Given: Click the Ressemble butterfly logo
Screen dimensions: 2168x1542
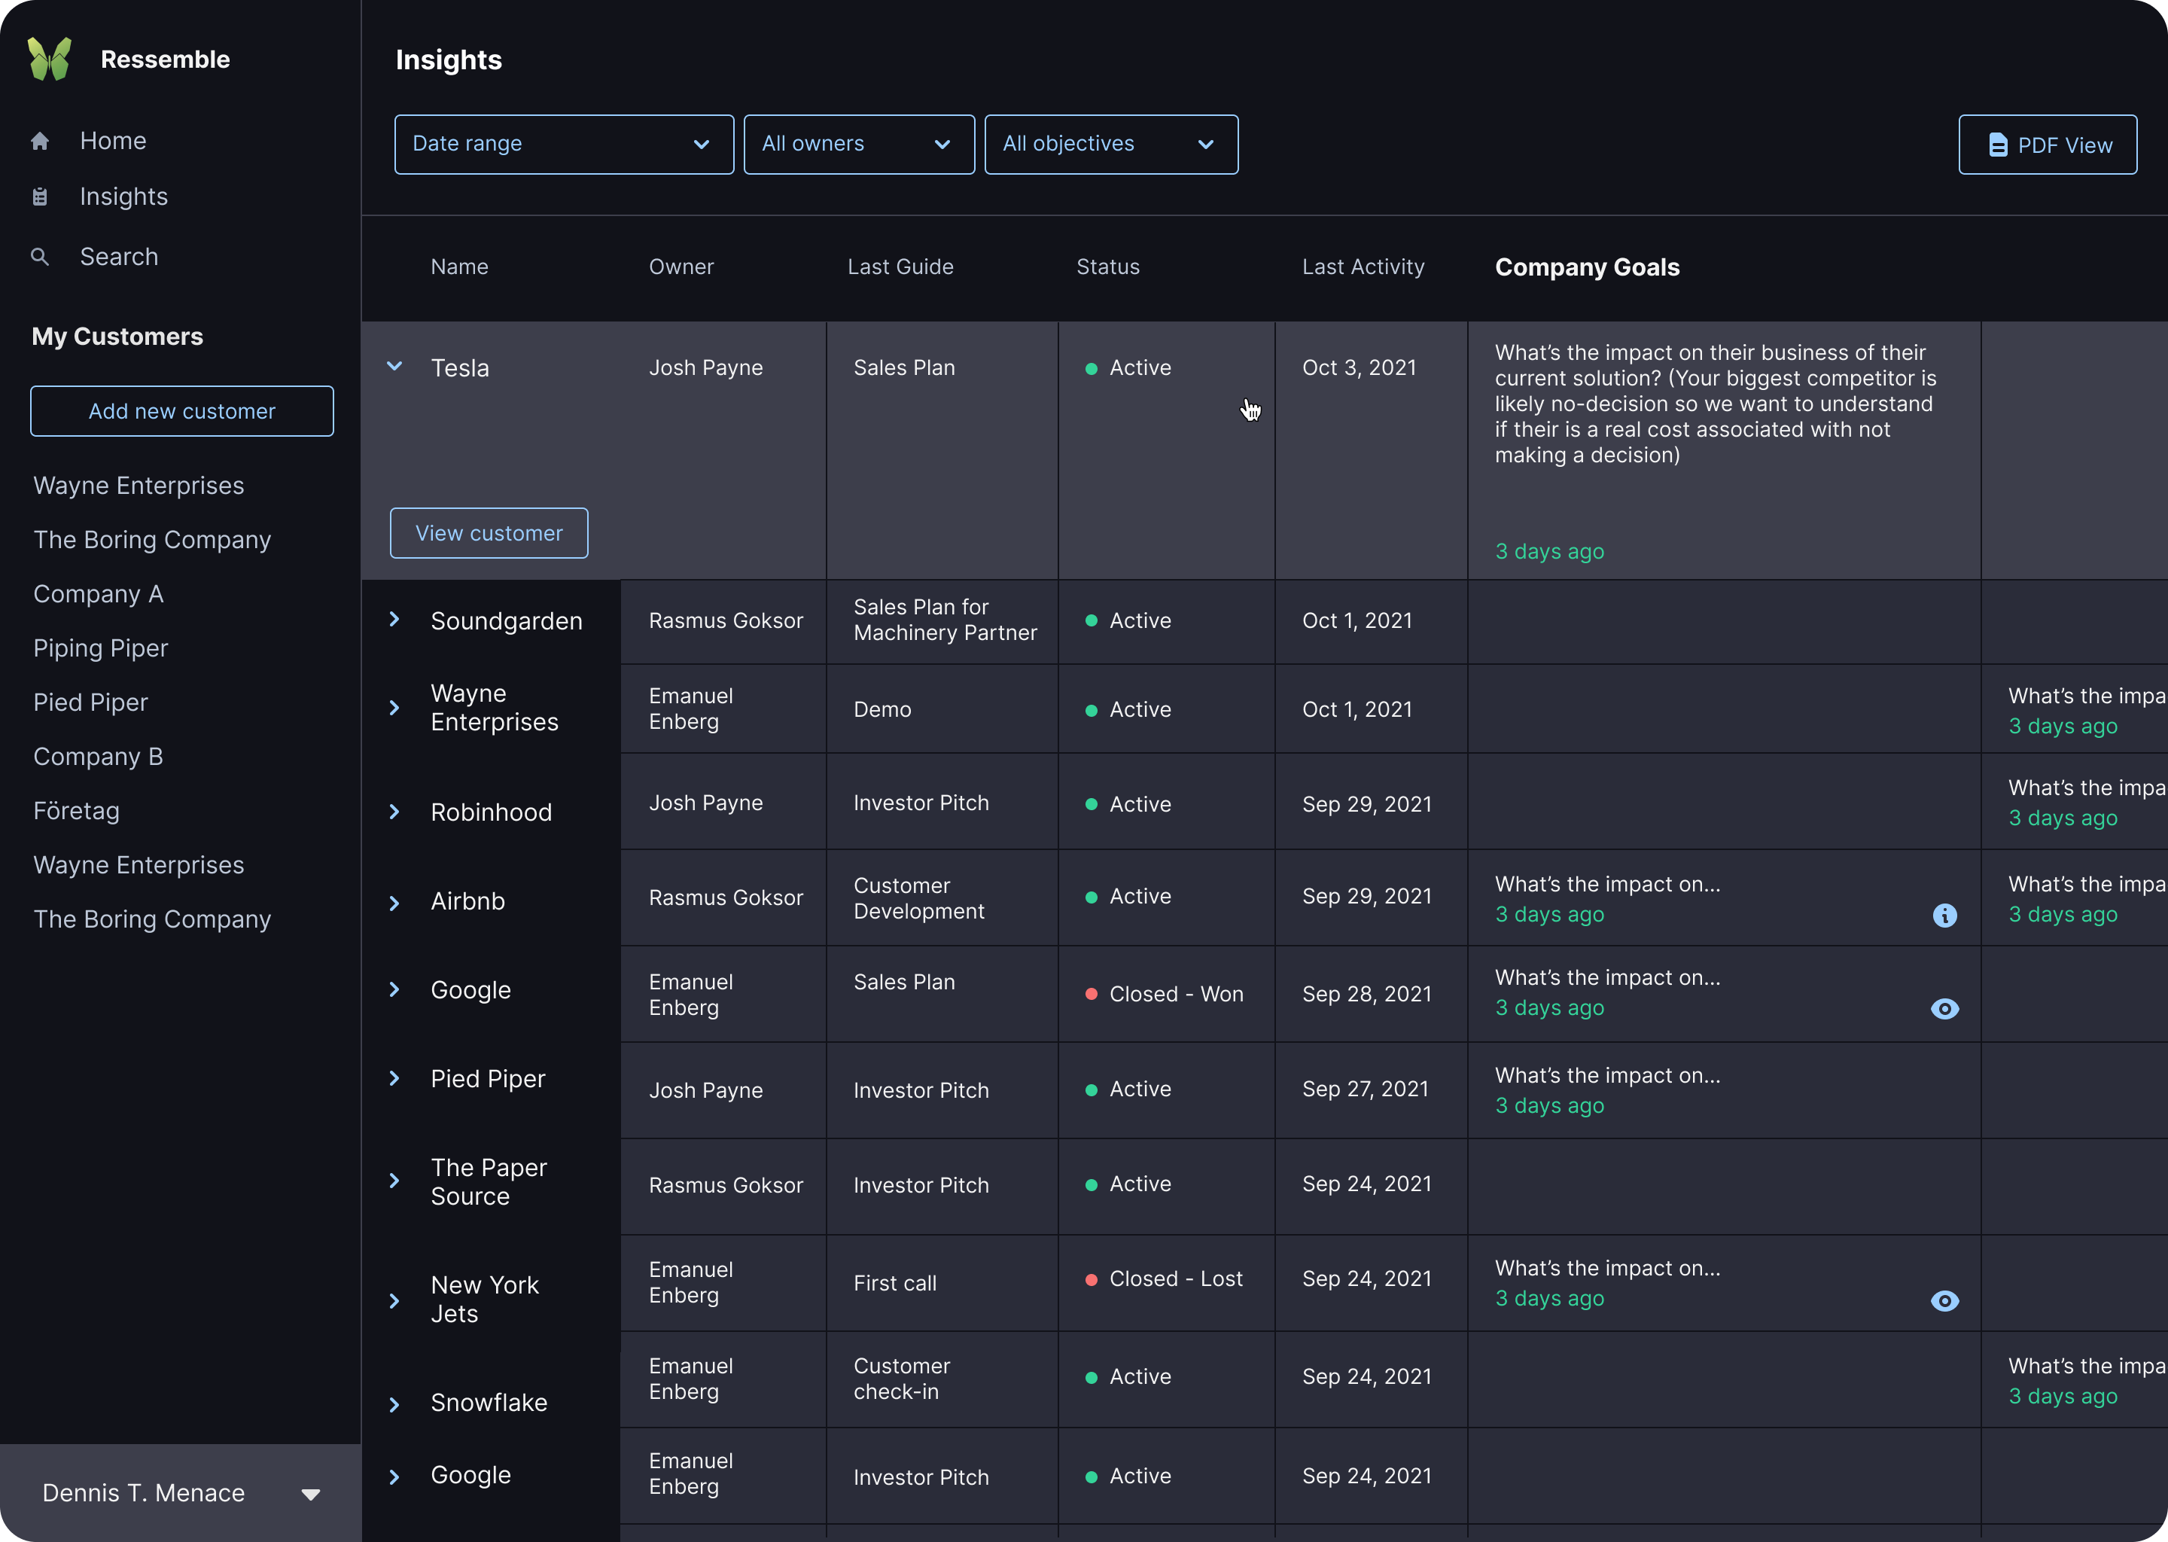Looking at the screenshot, I should tap(50, 59).
